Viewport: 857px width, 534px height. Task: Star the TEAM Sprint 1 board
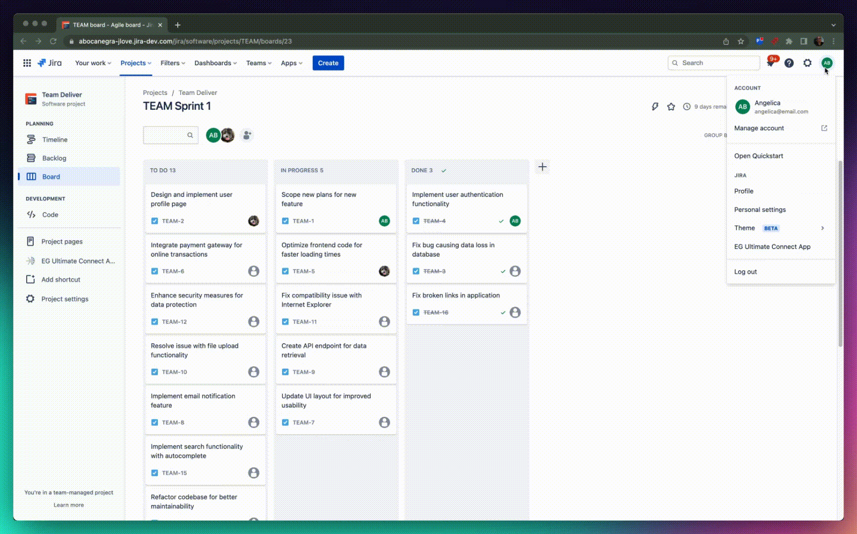coord(671,106)
